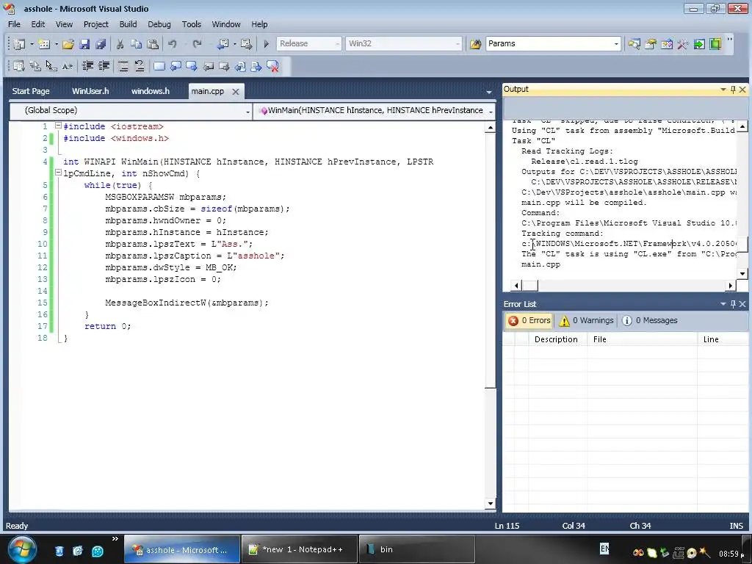
Task: Click the Navigate Backward icon
Action: pos(223,44)
